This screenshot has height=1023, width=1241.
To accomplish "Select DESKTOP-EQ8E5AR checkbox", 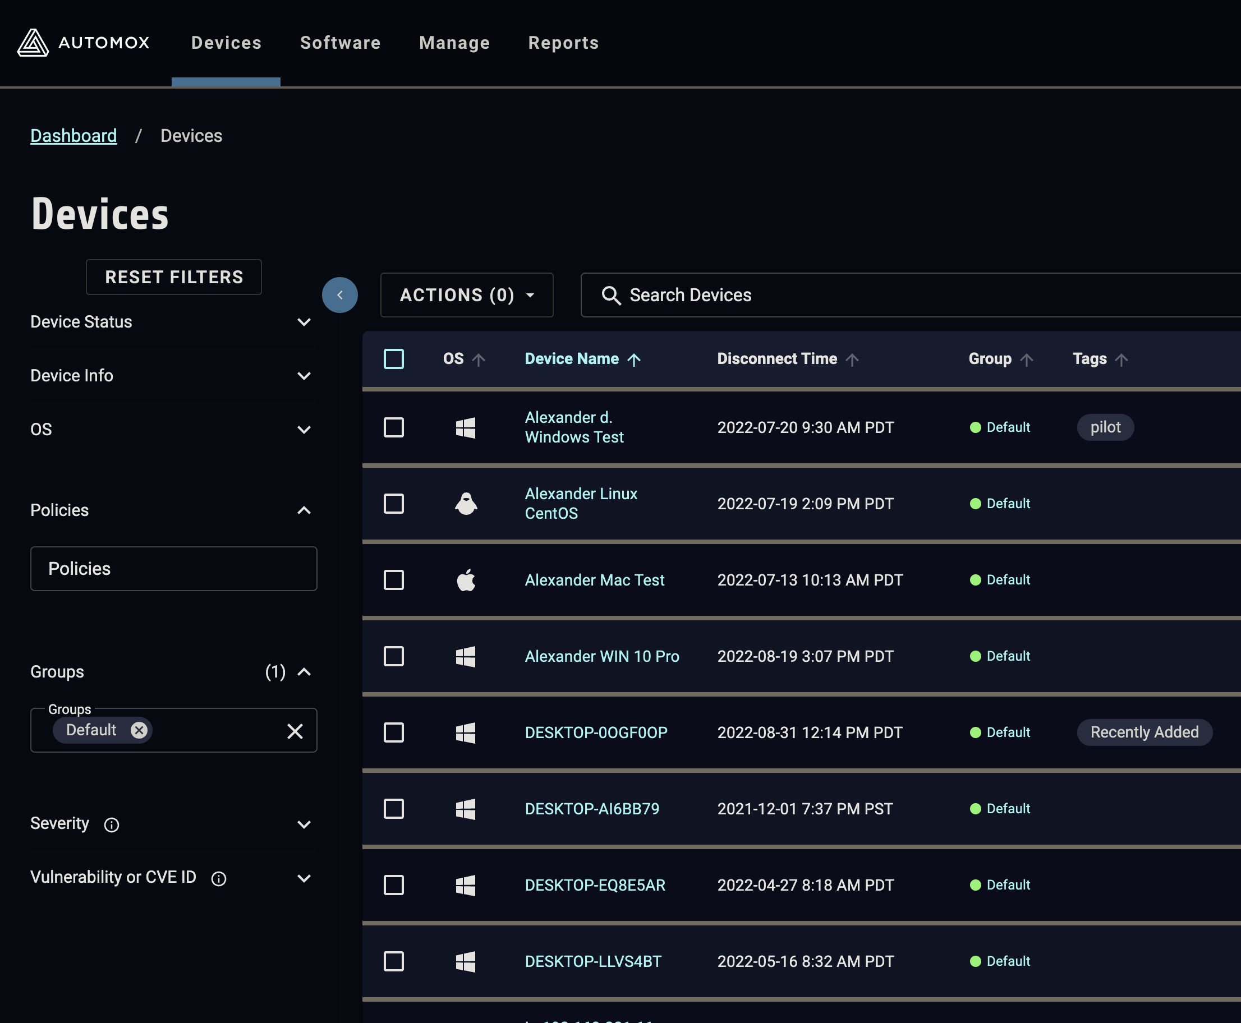I will click(394, 885).
